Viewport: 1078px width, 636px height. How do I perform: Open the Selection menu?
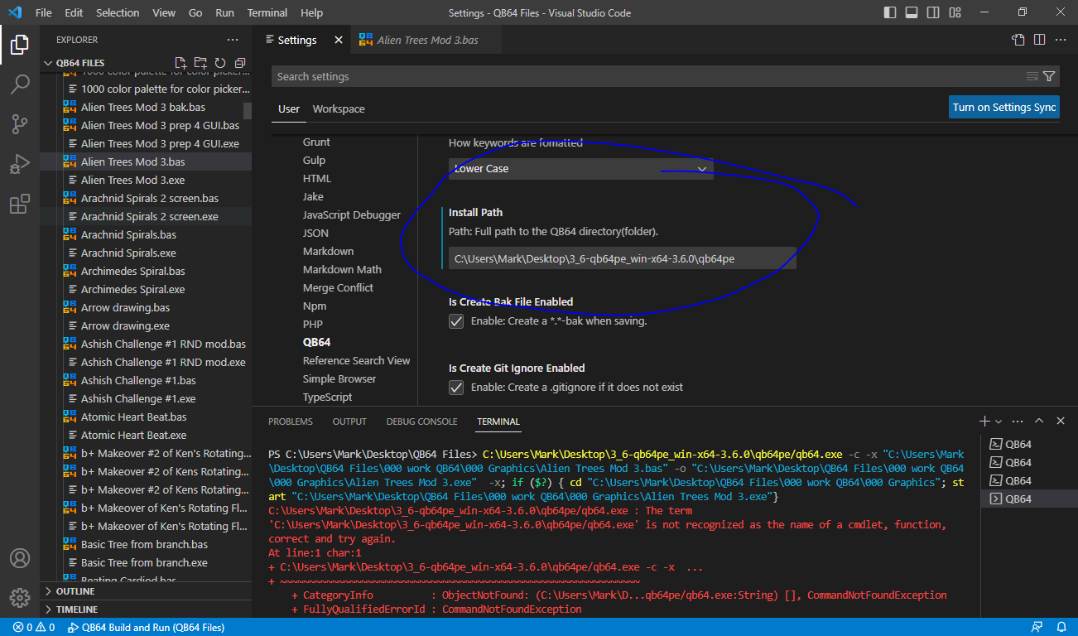tap(118, 12)
